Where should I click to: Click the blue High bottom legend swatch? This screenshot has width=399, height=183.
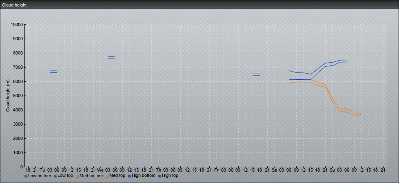click(x=129, y=176)
